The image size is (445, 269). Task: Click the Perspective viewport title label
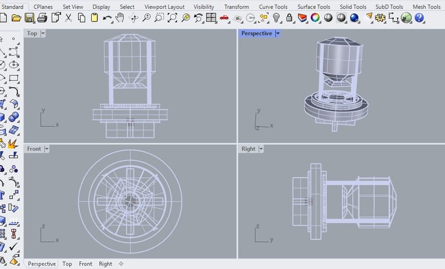[x=257, y=34]
